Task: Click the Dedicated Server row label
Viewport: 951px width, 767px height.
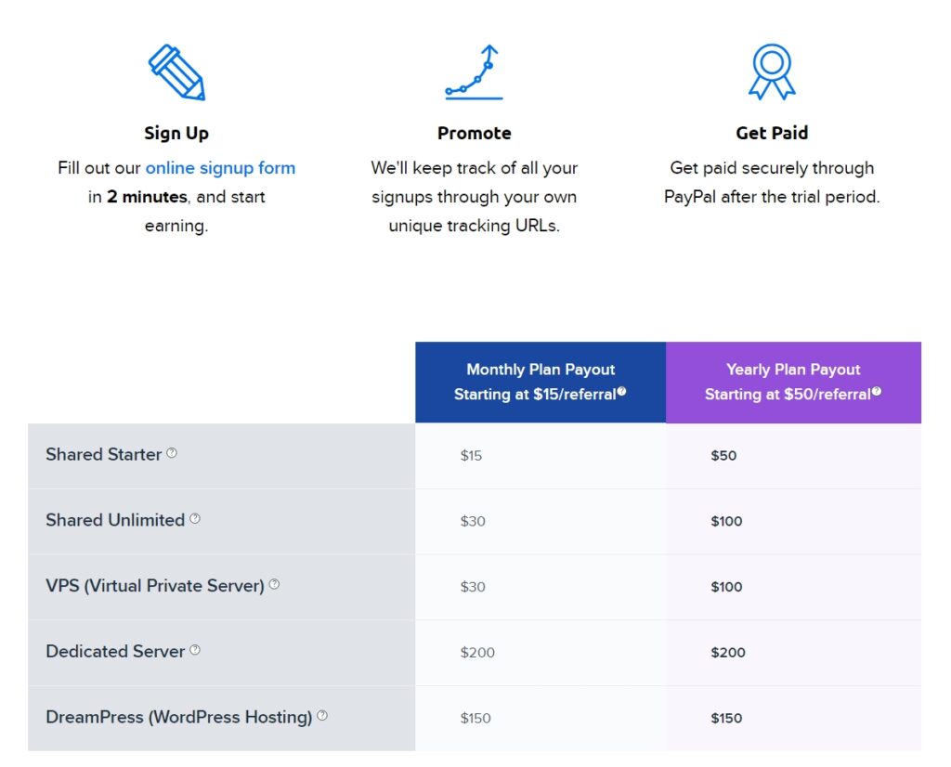Action: [x=115, y=651]
